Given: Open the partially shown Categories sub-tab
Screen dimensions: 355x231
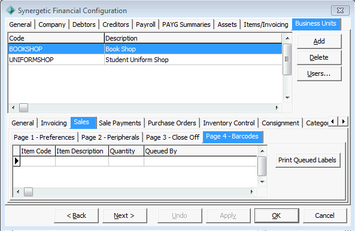Looking at the screenshot, I should 317,123.
